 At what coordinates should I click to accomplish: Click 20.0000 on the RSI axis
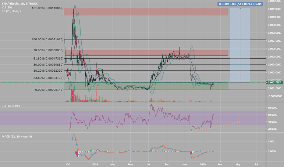point(273,129)
